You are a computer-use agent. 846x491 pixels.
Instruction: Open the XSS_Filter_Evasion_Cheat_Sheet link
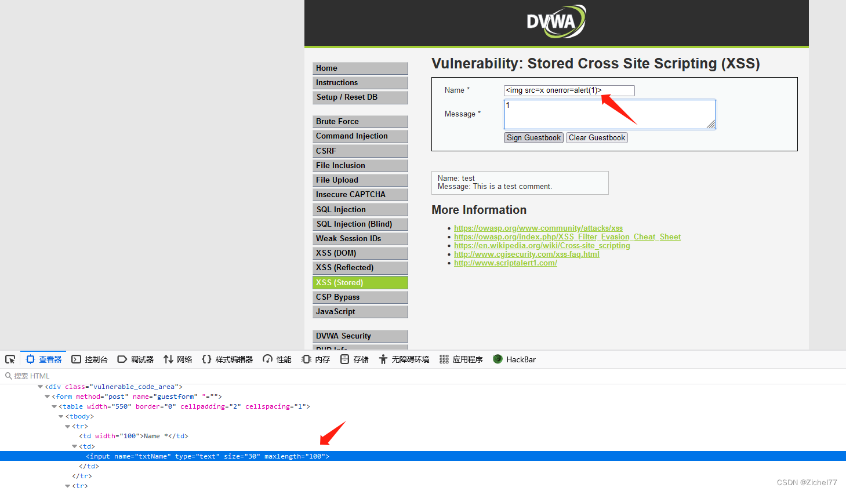[x=567, y=237]
